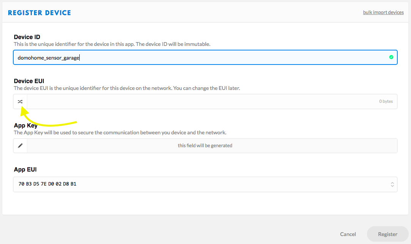411x244 pixels.
Task: Click the App EUI label
Action: (x=25, y=170)
